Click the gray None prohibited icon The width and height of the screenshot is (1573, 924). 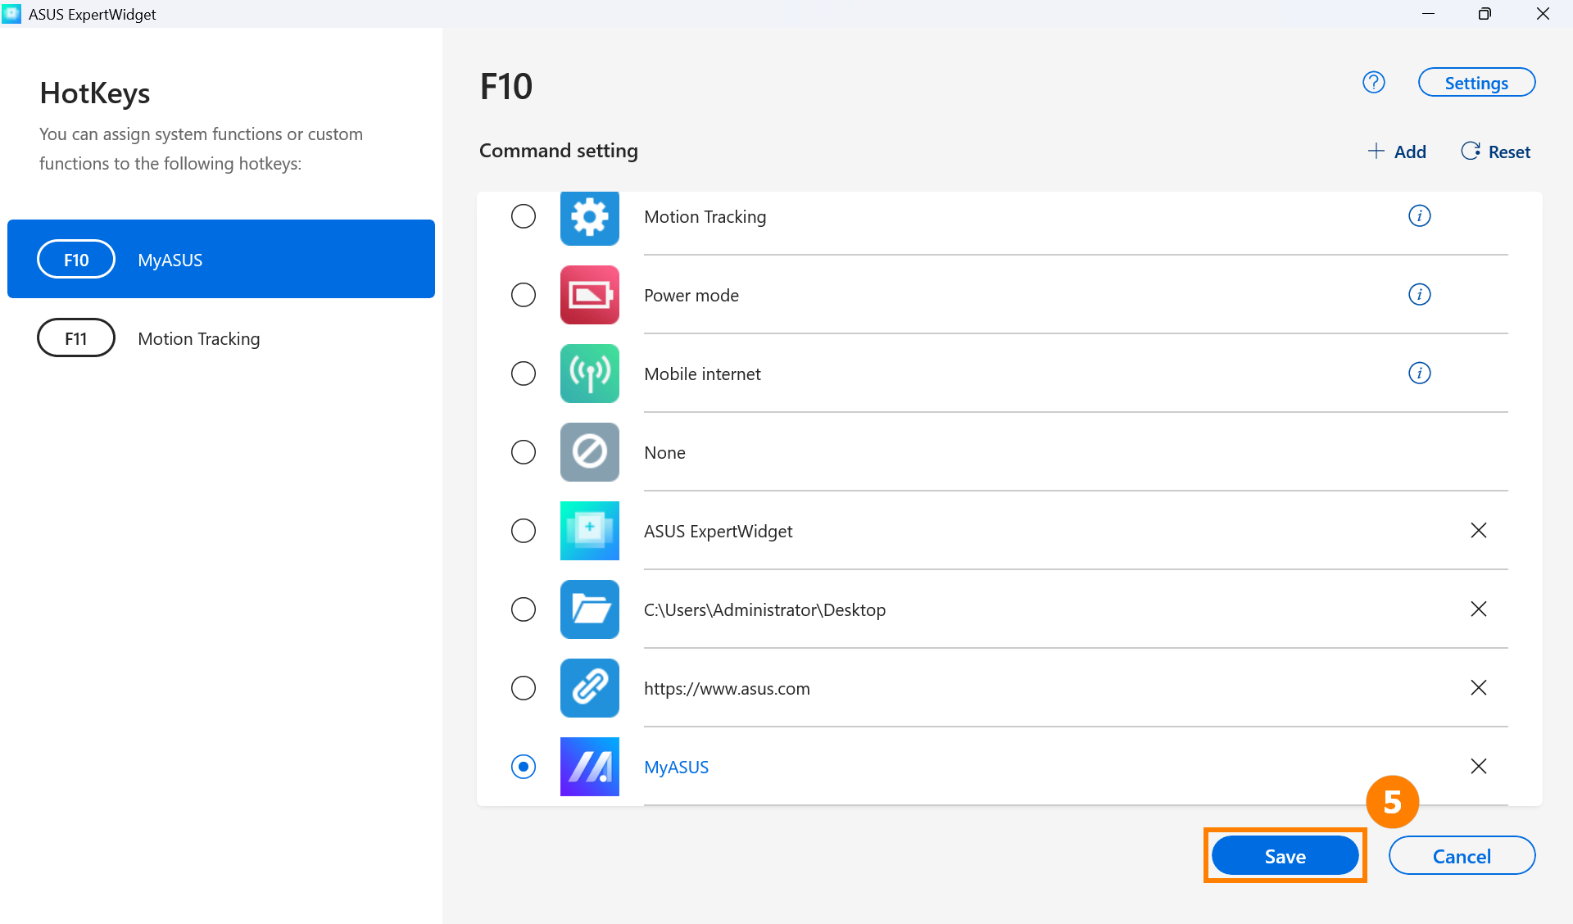590,452
